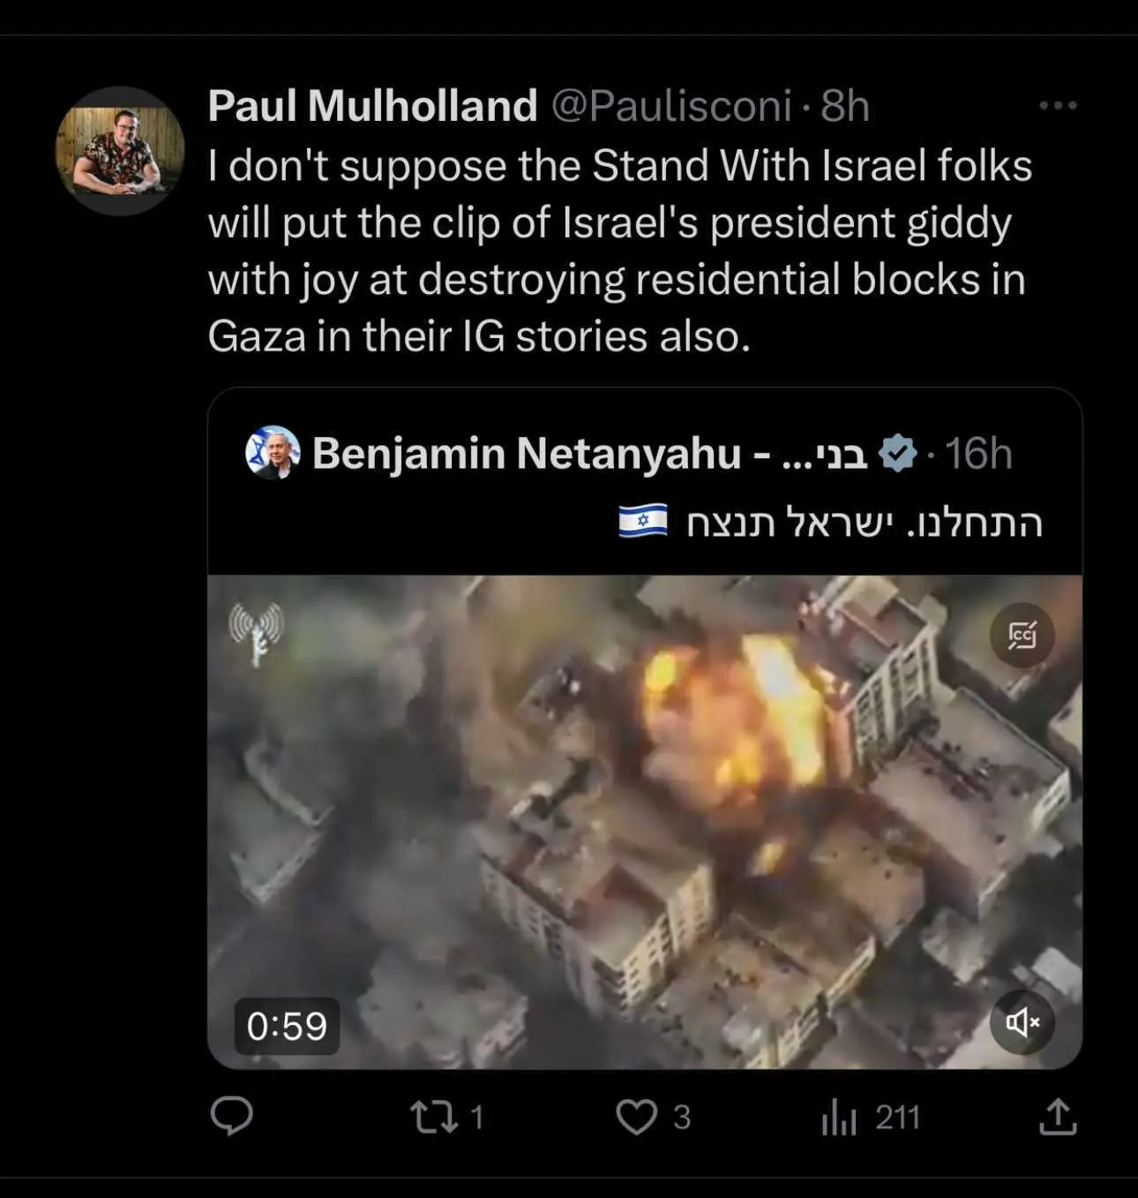This screenshot has width=1138, height=1198.
Task: Click the 0:59 video duration indicator
Action: click(286, 1025)
